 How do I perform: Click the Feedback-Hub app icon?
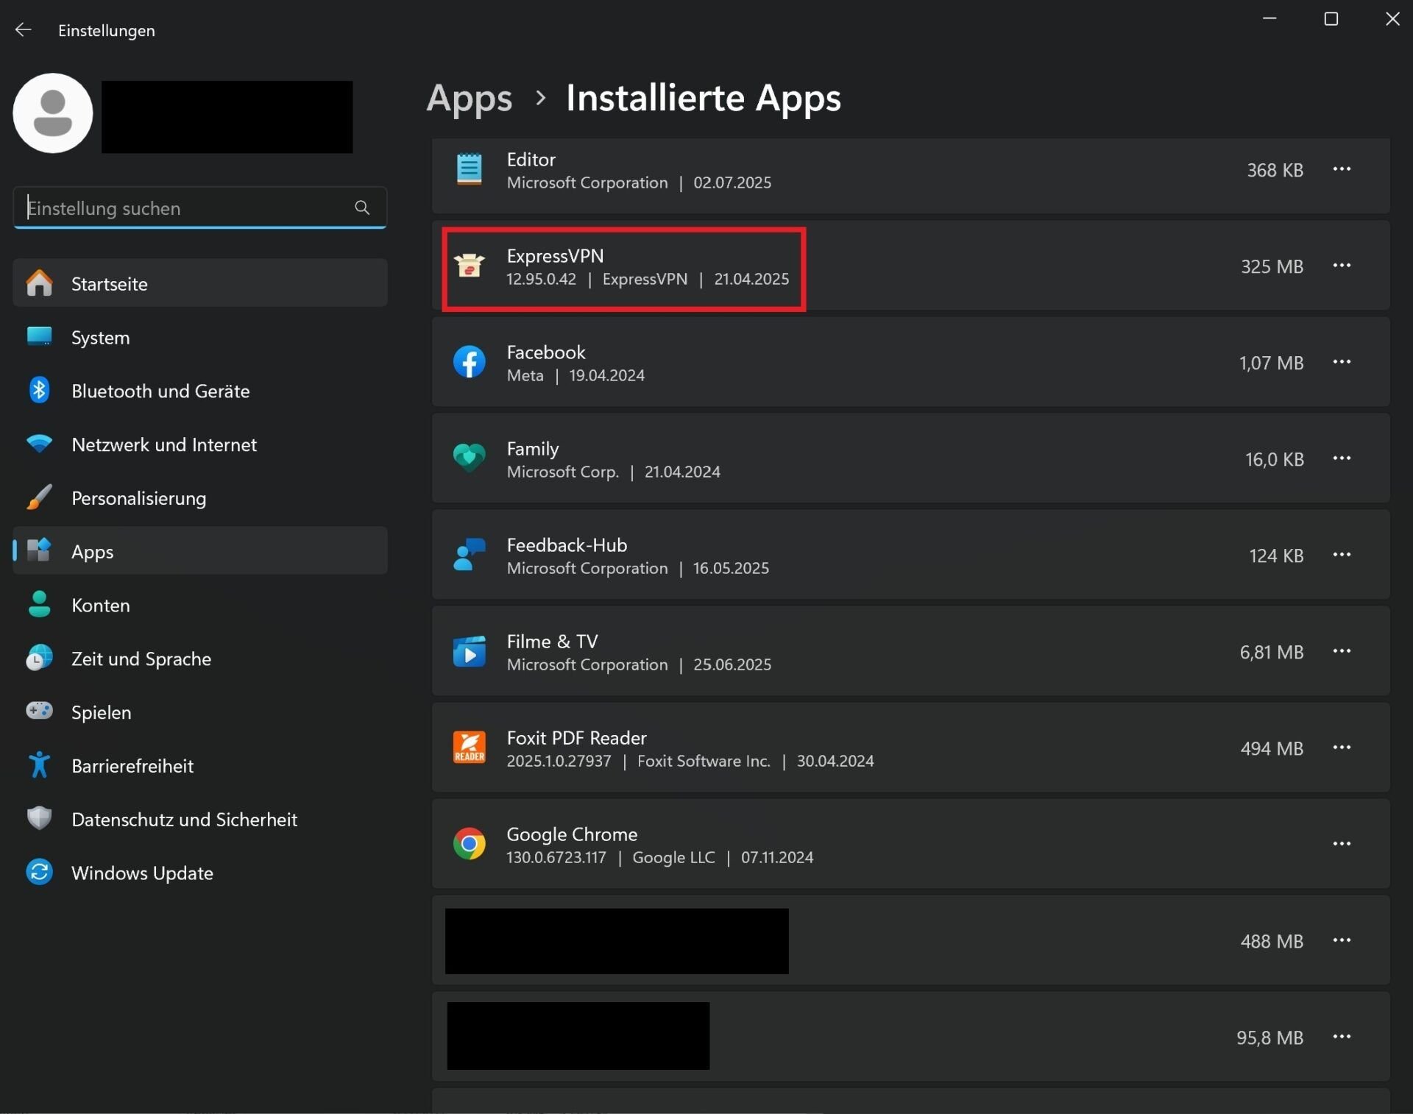pyautogui.click(x=469, y=555)
